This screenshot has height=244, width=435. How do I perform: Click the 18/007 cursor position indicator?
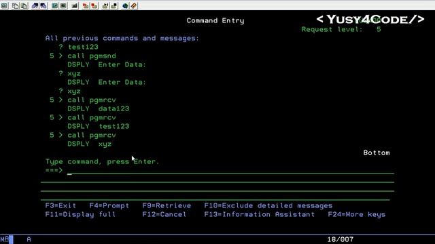pos(340,239)
